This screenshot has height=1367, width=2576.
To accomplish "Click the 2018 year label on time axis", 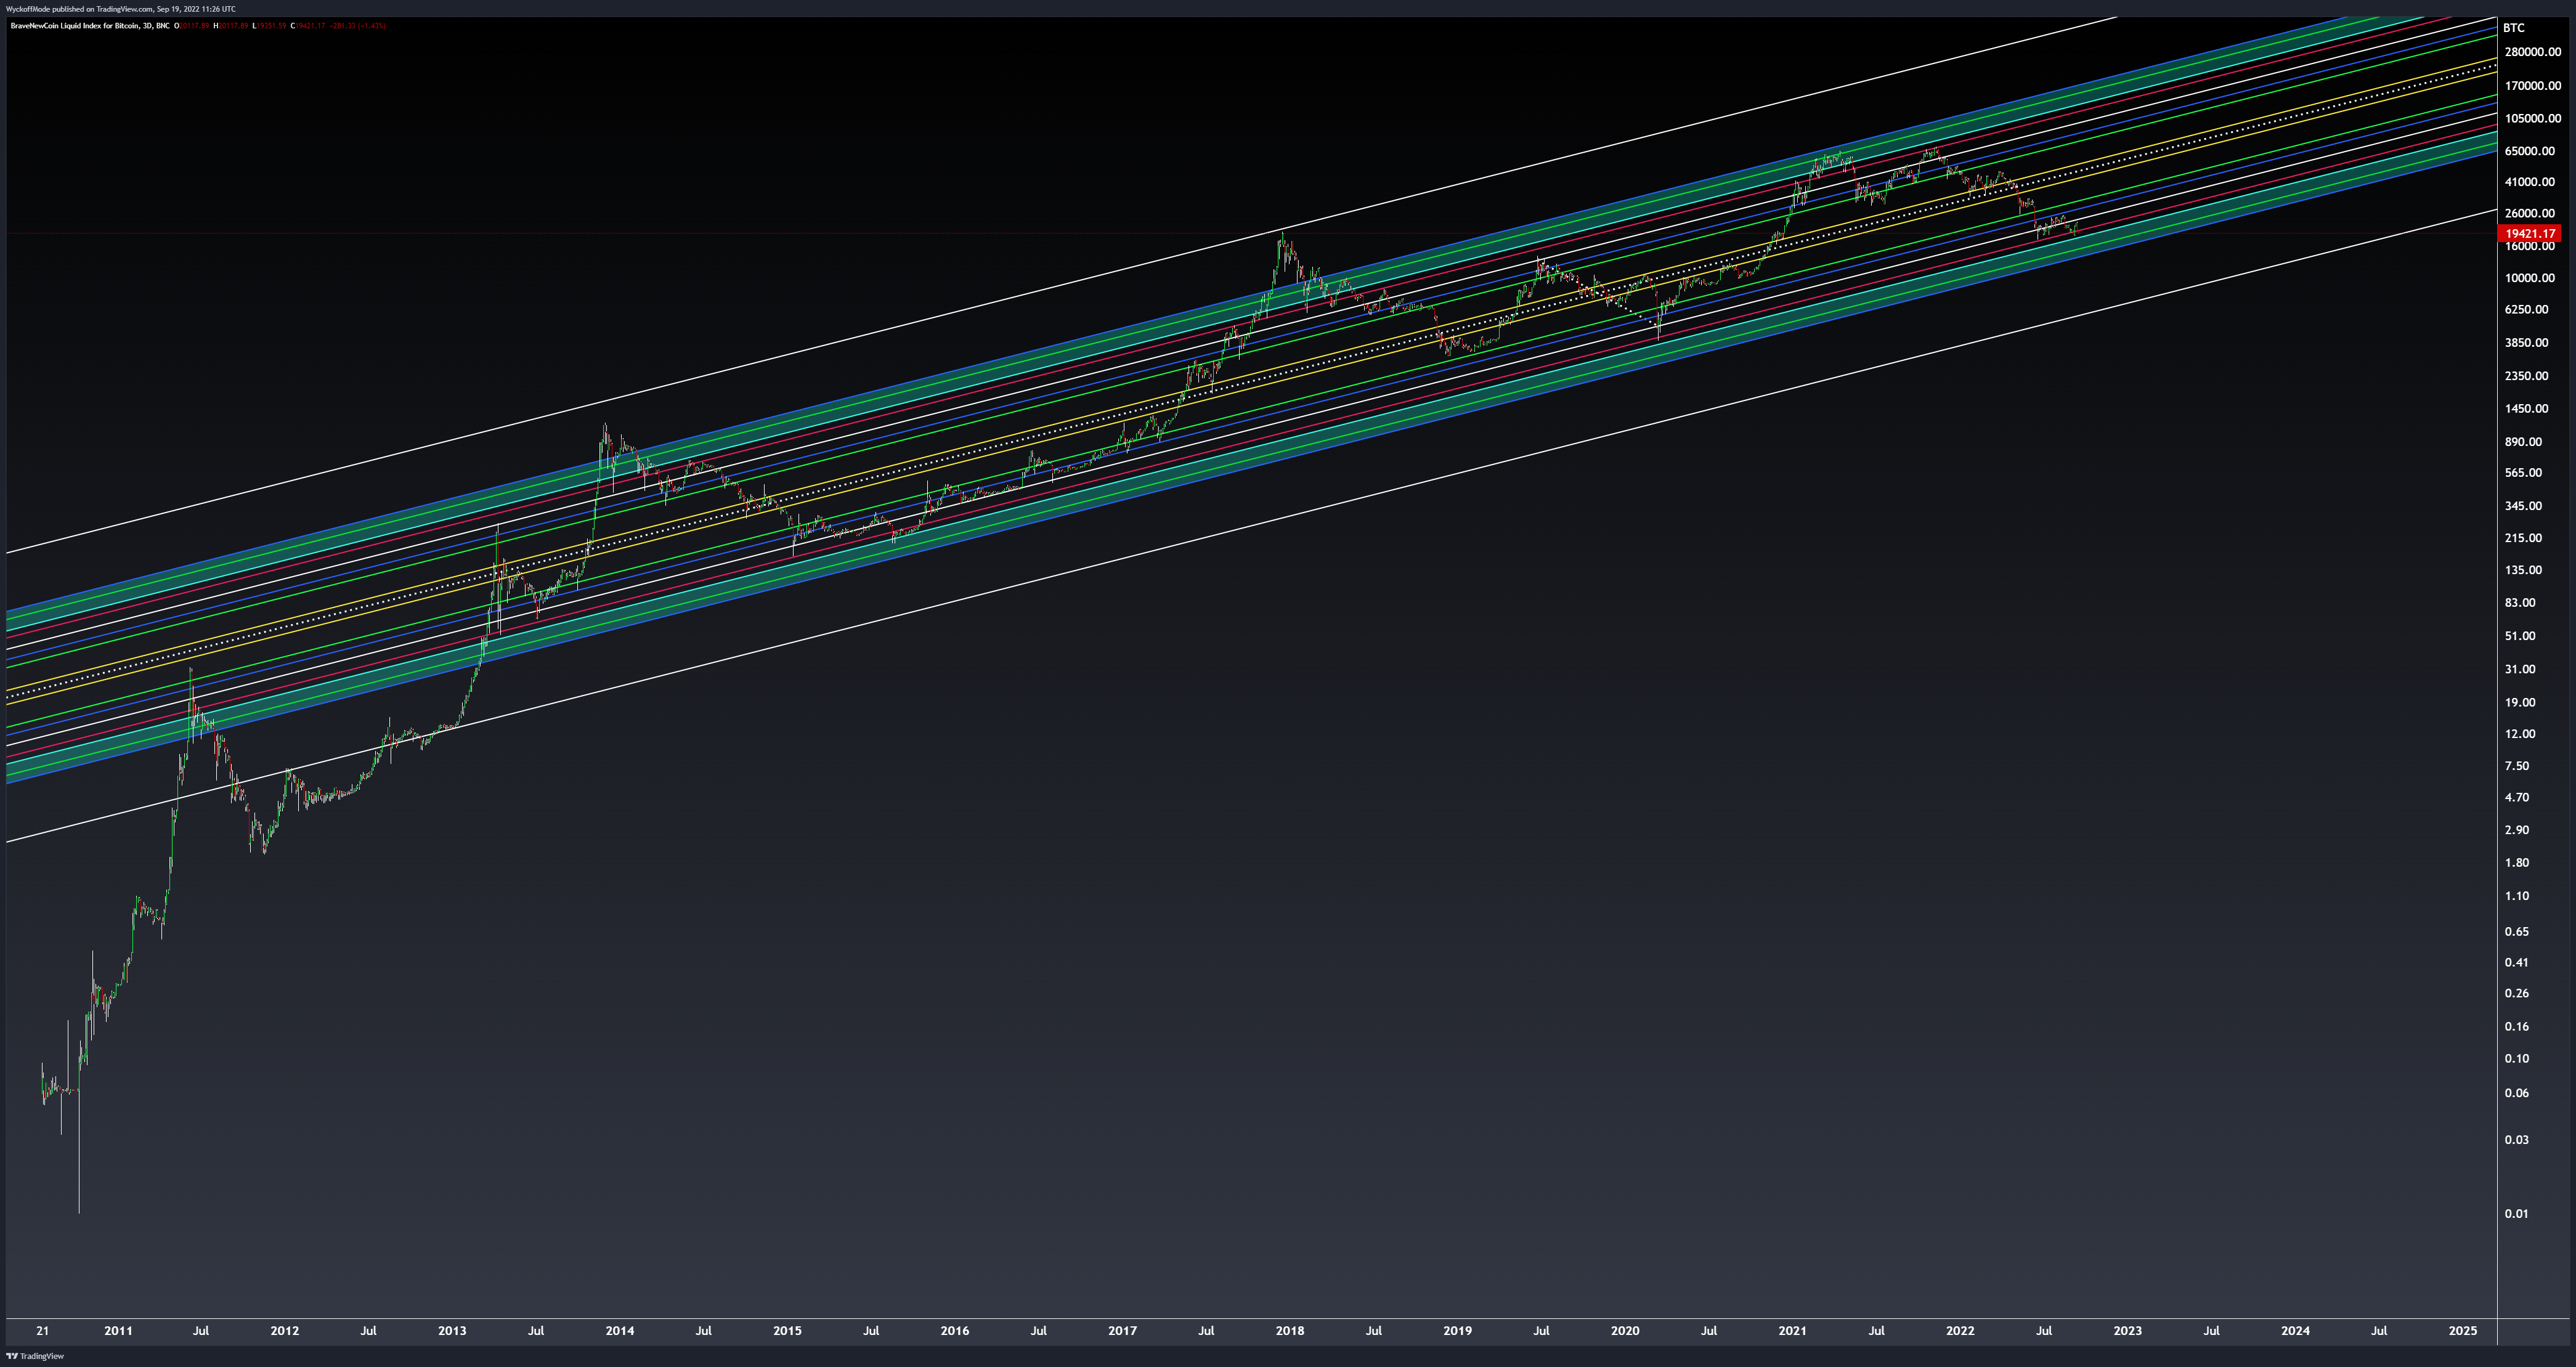I will click(x=1290, y=1331).
